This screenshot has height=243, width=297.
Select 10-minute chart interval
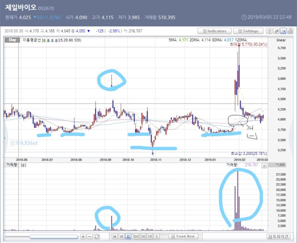(x=149, y=236)
